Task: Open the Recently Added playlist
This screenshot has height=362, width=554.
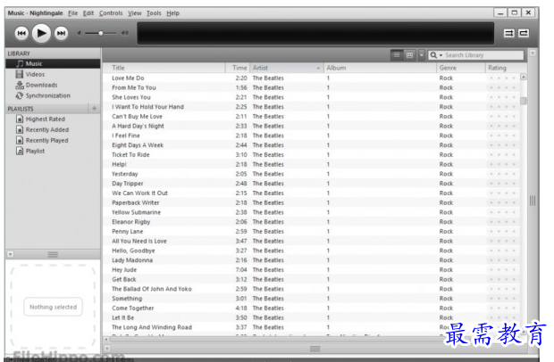Action: [x=53, y=129]
